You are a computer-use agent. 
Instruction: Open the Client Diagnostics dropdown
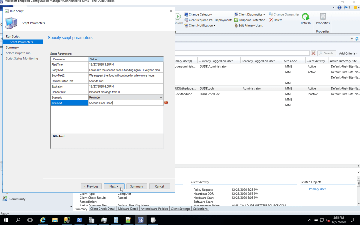tap(249, 14)
